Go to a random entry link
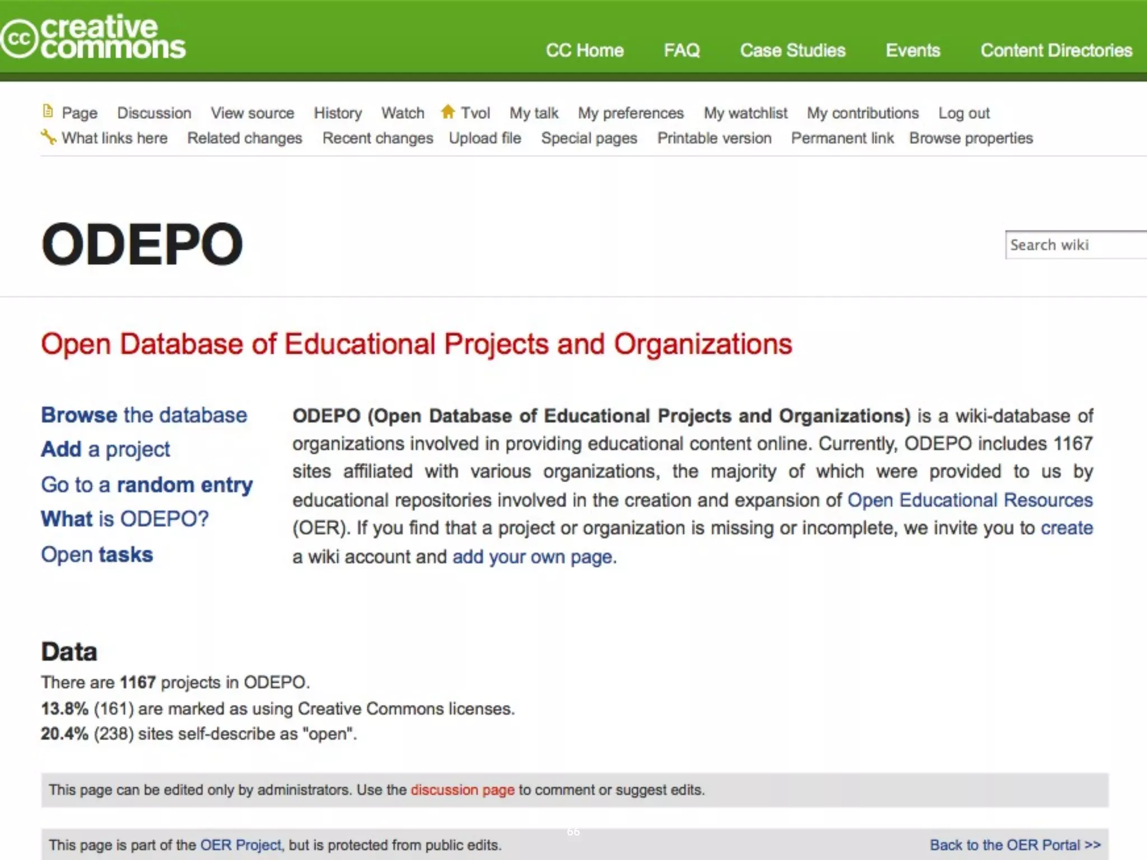 point(147,484)
